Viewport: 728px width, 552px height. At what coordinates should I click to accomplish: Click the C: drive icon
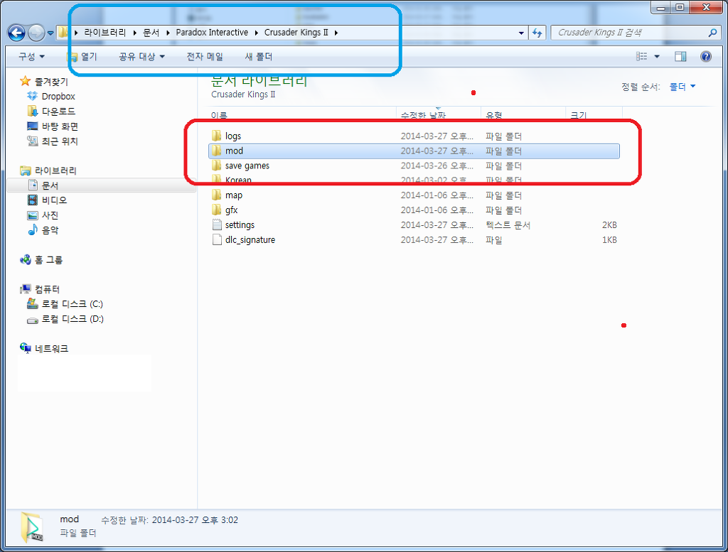tap(32, 303)
